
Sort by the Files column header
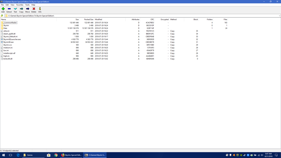tap(221, 20)
